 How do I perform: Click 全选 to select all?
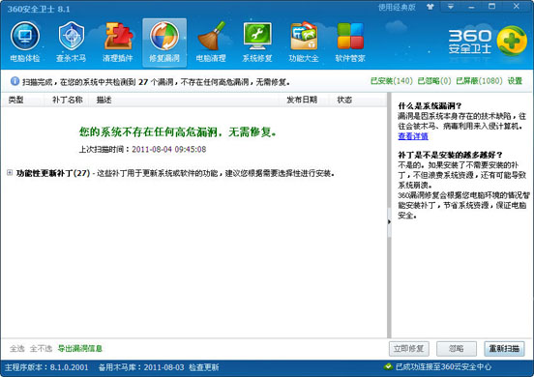[x=17, y=348]
